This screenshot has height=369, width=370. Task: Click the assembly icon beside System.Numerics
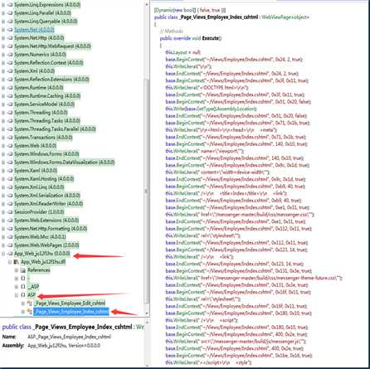coord(10,55)
